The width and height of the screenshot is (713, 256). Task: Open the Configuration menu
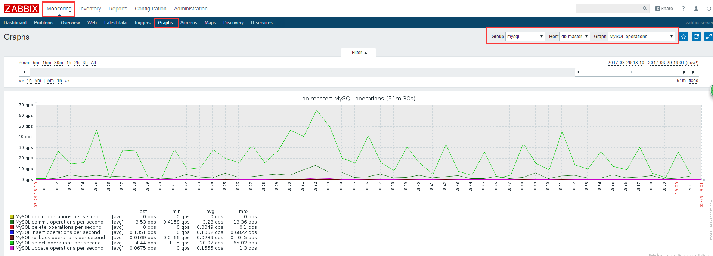pos(151,9)
